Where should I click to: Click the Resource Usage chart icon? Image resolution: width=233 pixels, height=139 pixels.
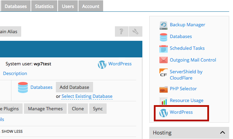pyautogui.click(x=164, y=101)
